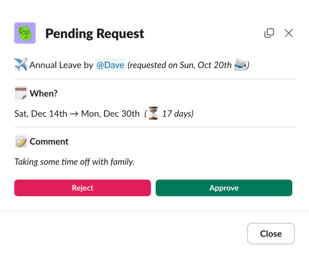Screen dimensions: 309x269
Task: Click the airplane emoji beside Annual Leave
Action: pyautogui.click(x=21, y=65)
